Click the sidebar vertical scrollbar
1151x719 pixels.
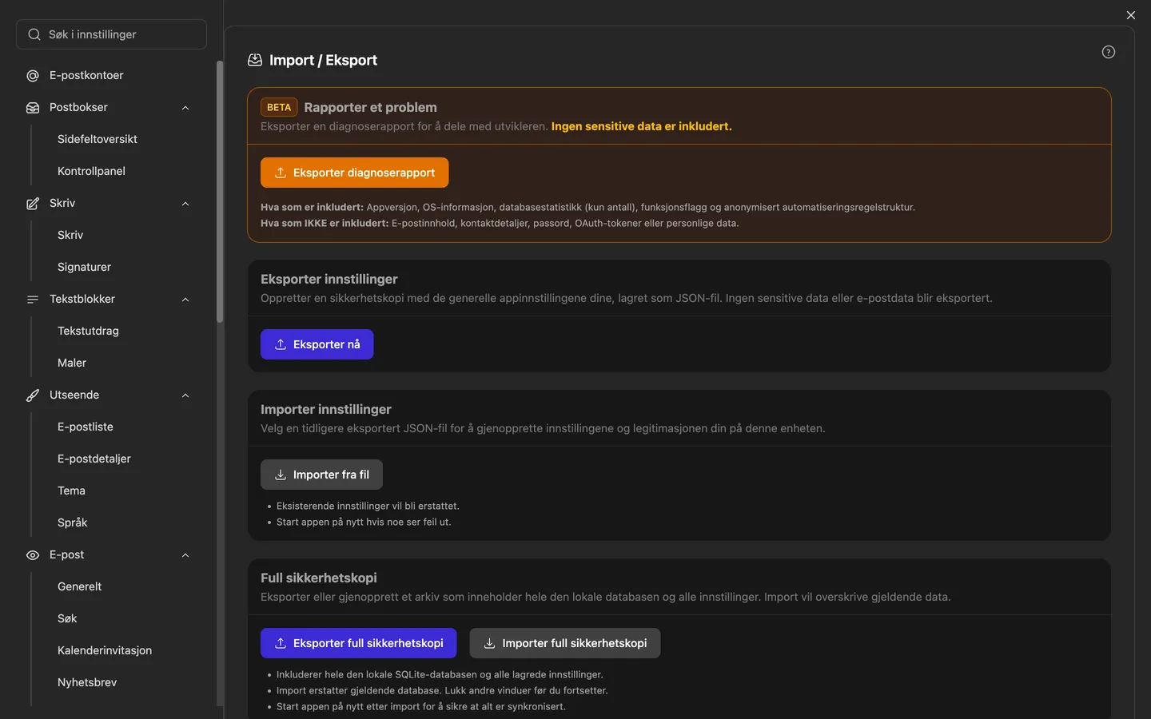tap(220, 192)
